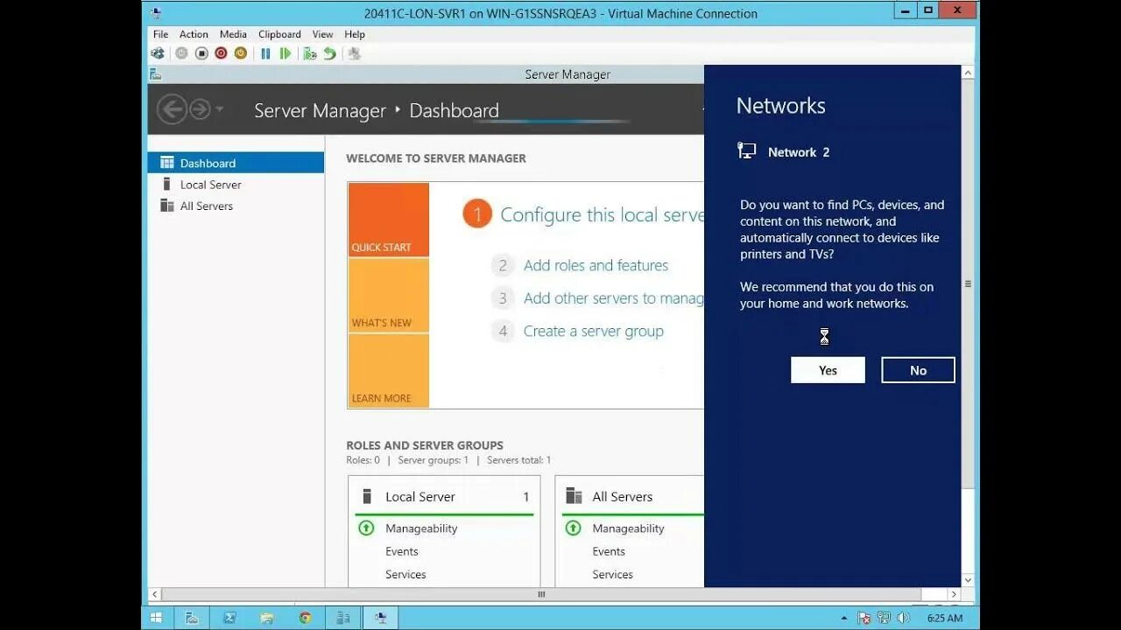Click the Network 2 computer icon
Image resolution: width=1121 pixels, height=630 pixels.
point(747,151)
